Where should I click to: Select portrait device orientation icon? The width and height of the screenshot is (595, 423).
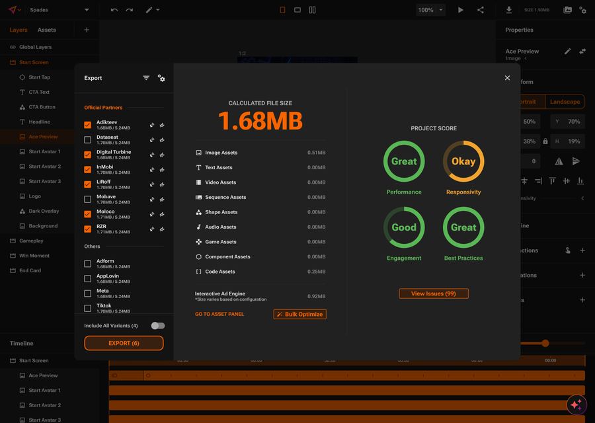point(282,10)
